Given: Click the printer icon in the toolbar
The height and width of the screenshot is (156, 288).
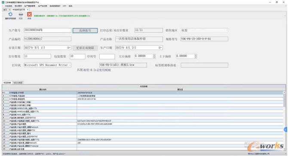Looking at the screenshot, I should coord(21,15).
